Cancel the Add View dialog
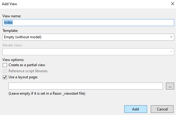 click(162, 109)
